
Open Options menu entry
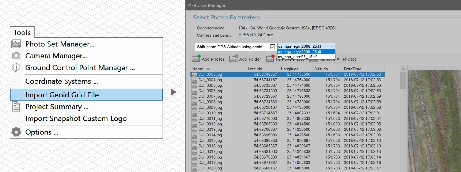tap(86, 132)
